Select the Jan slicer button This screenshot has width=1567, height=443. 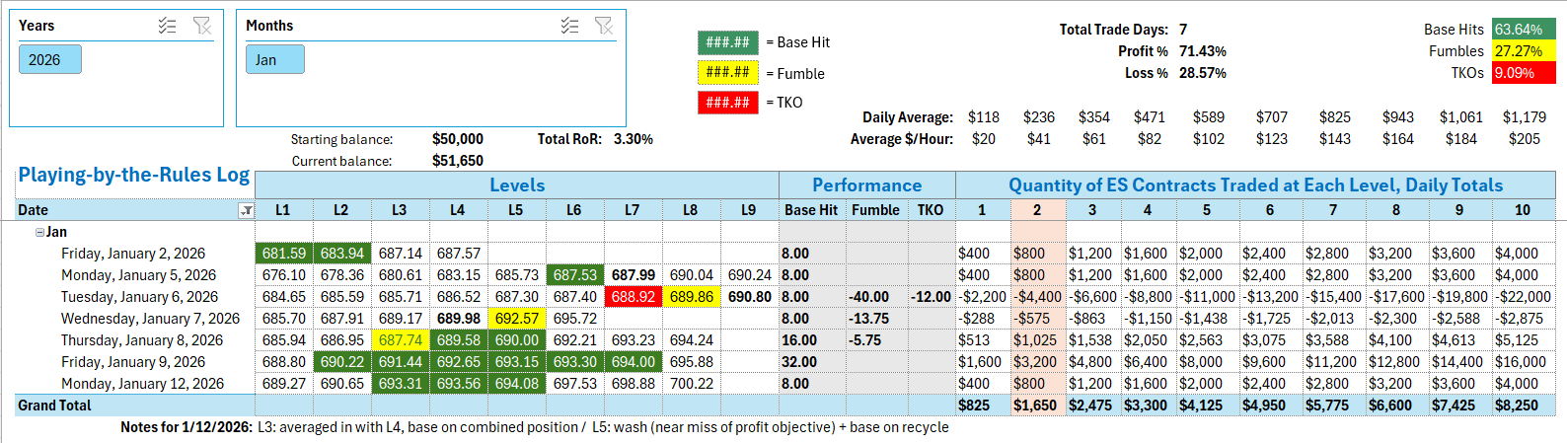pyautogui.click(x=274, y=60)
